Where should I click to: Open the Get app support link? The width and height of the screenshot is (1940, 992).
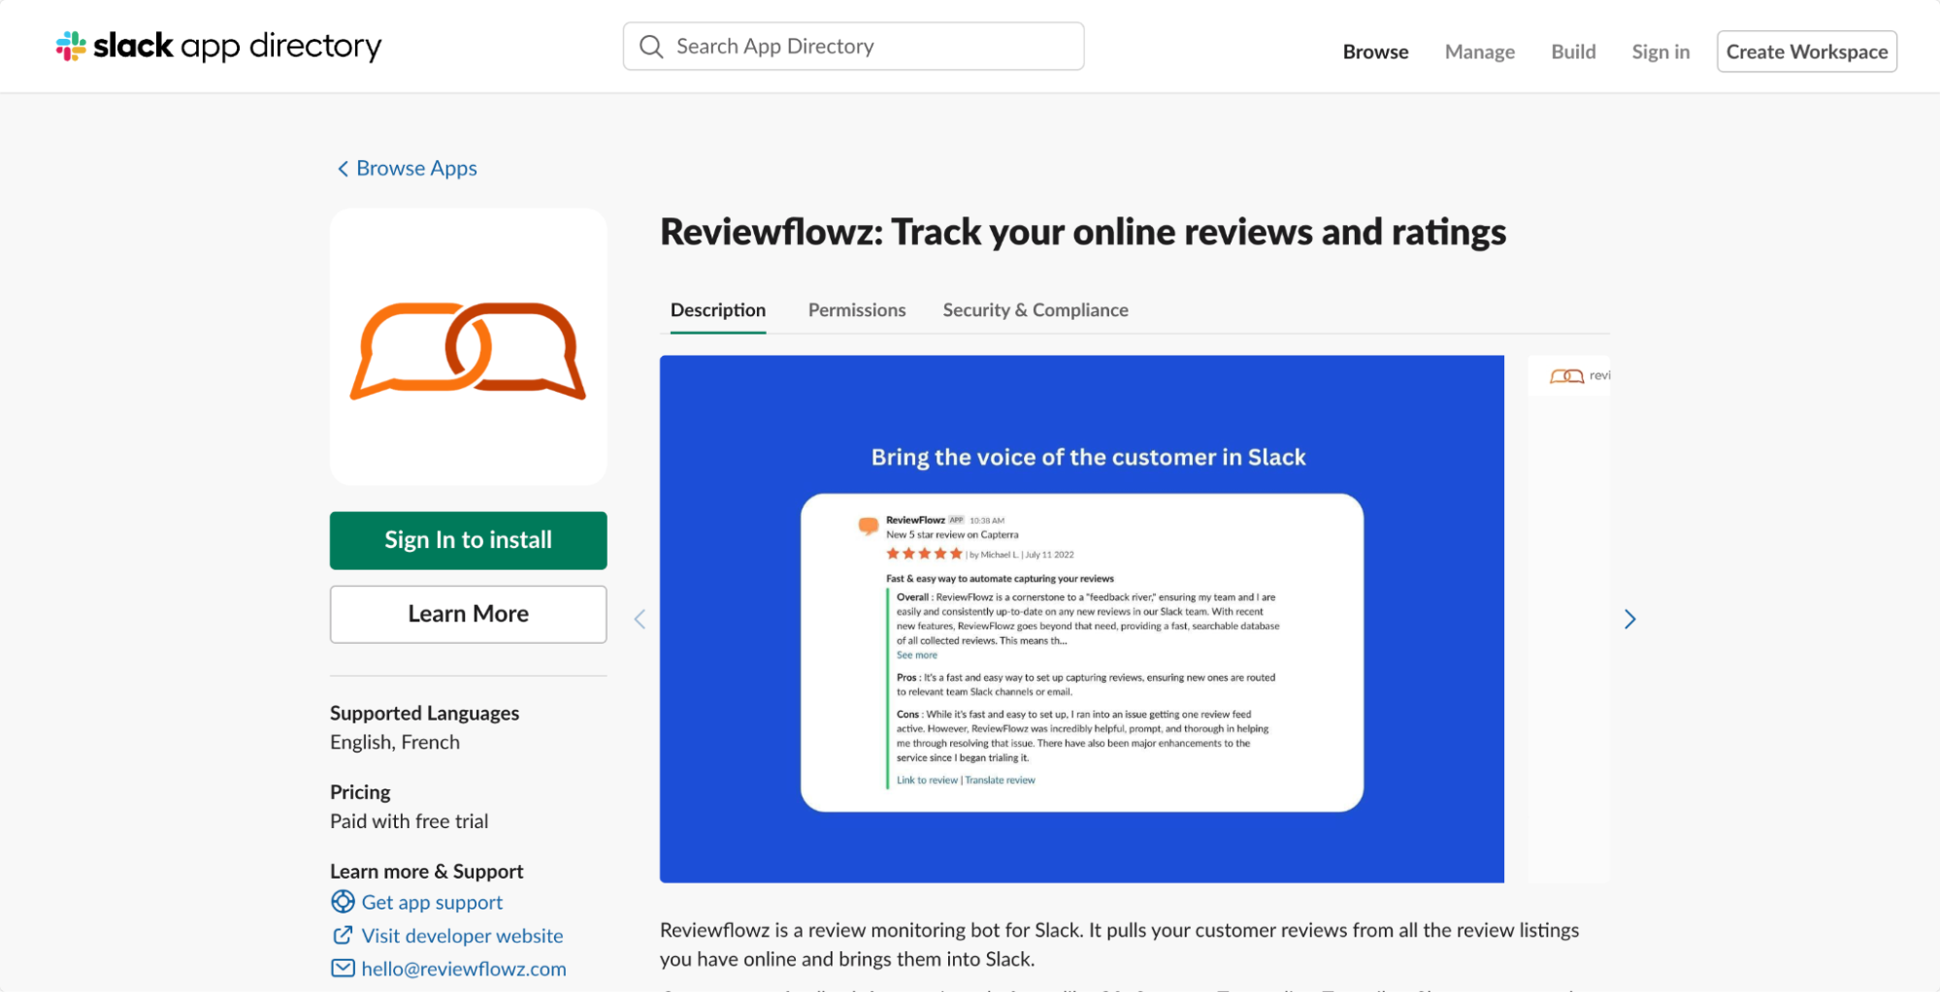pyautogui.click(x=432, y=902)
